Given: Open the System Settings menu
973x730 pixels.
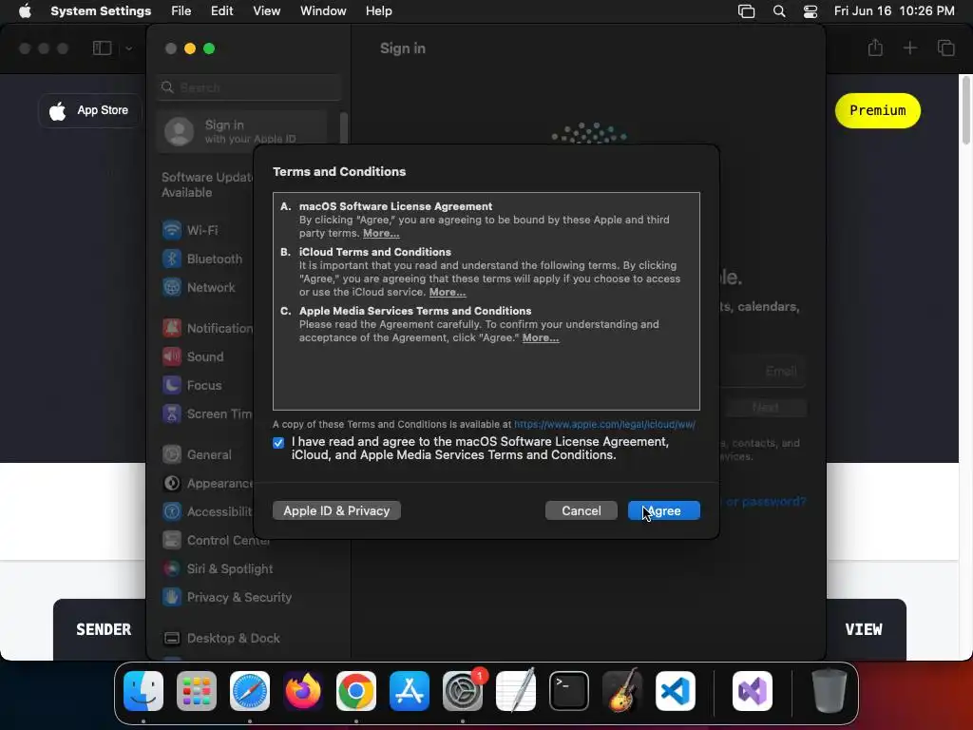Looking at the screenshot, I should coord(101,10).
